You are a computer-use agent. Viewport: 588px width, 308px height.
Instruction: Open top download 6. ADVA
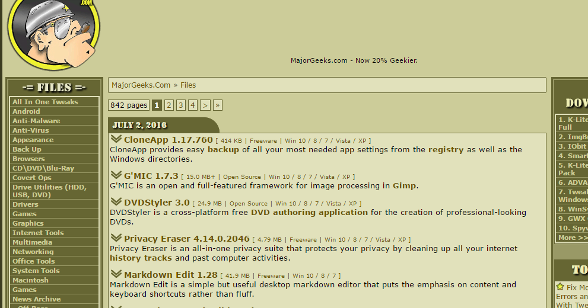[572, 182]
